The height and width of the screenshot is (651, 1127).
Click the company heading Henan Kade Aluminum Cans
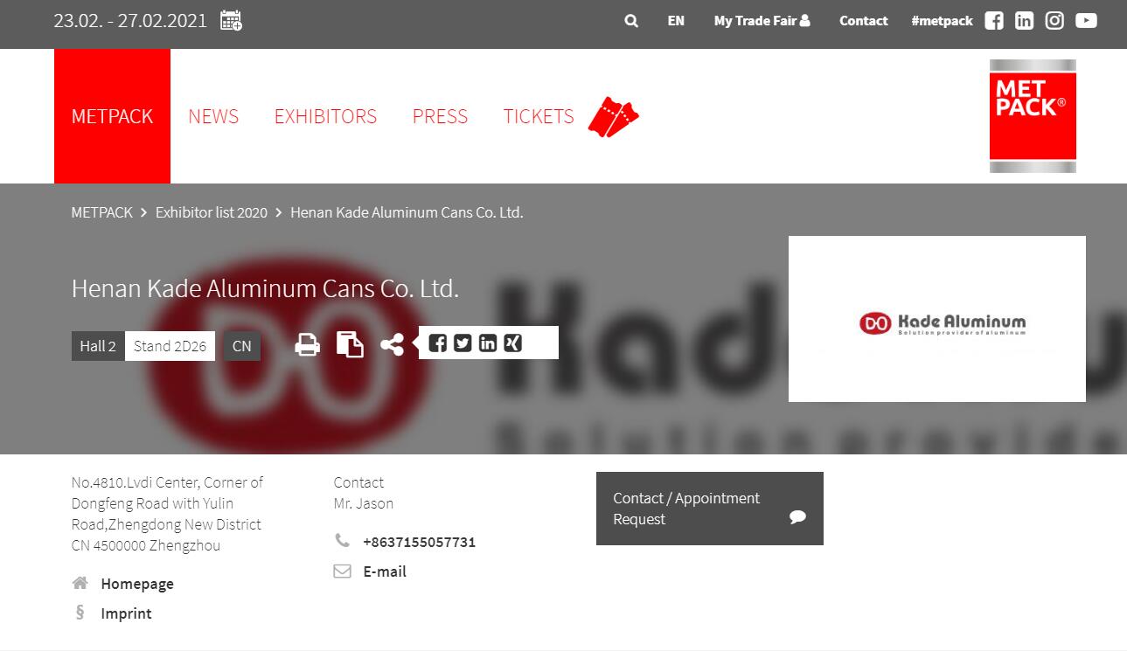(265, 288)
